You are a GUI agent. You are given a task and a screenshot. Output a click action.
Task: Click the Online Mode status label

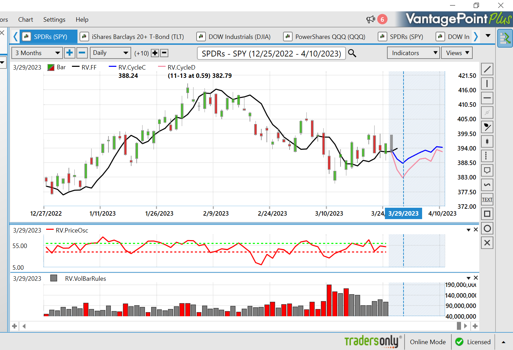[x=428, y=342]
